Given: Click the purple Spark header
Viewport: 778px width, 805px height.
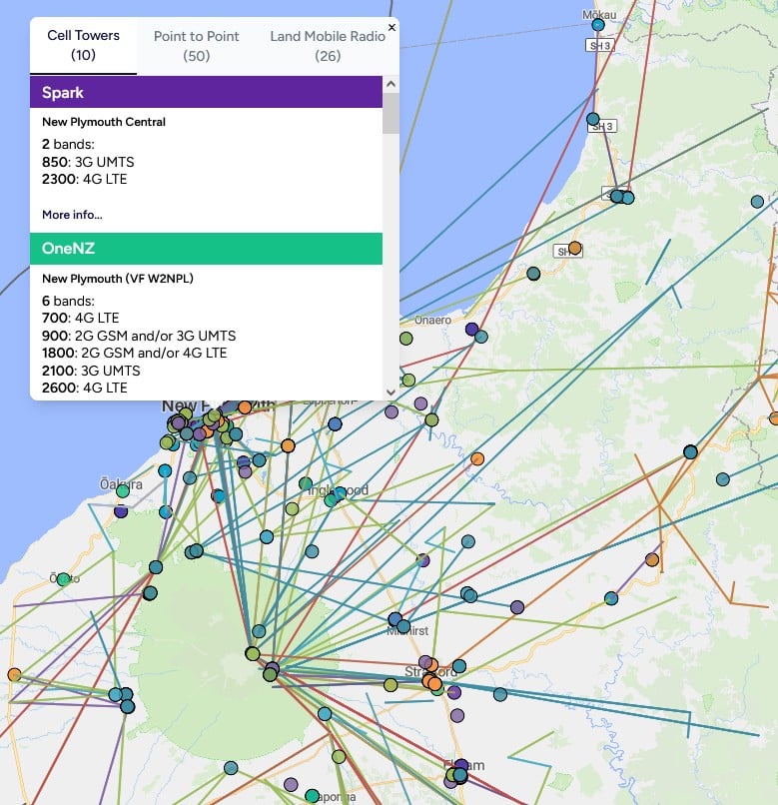Looking at the screenshot, I should click(x=206, y=92).
